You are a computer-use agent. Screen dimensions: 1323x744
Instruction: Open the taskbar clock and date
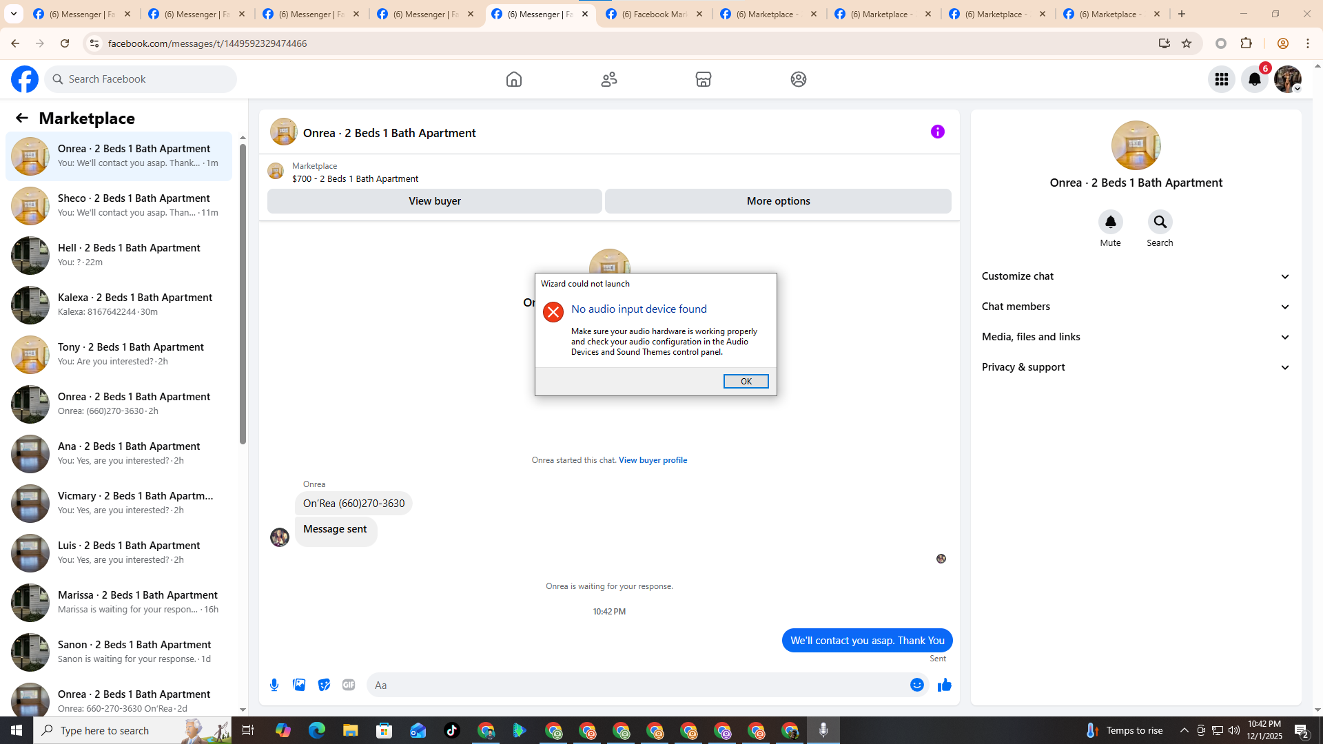pyautogui.click(x=1264, y=730)
